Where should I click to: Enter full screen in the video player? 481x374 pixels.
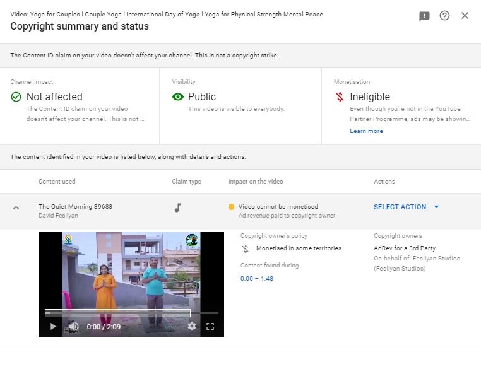tap(210, 326)
